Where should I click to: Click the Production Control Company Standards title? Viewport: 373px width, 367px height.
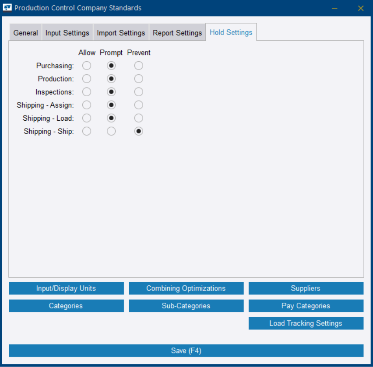tap(78, 8)
